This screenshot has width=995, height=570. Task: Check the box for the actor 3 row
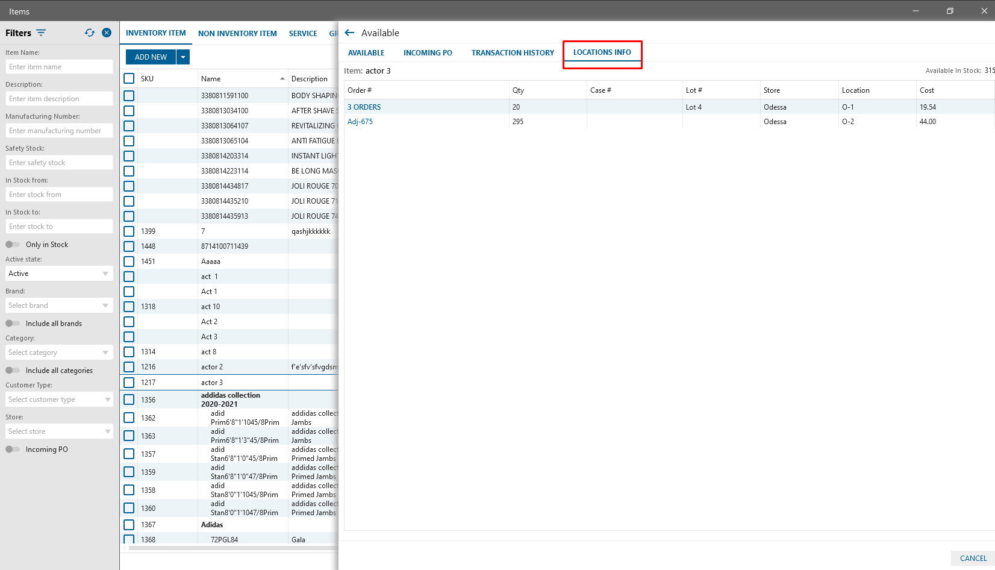pyautogui.click(x=129, y=383)
